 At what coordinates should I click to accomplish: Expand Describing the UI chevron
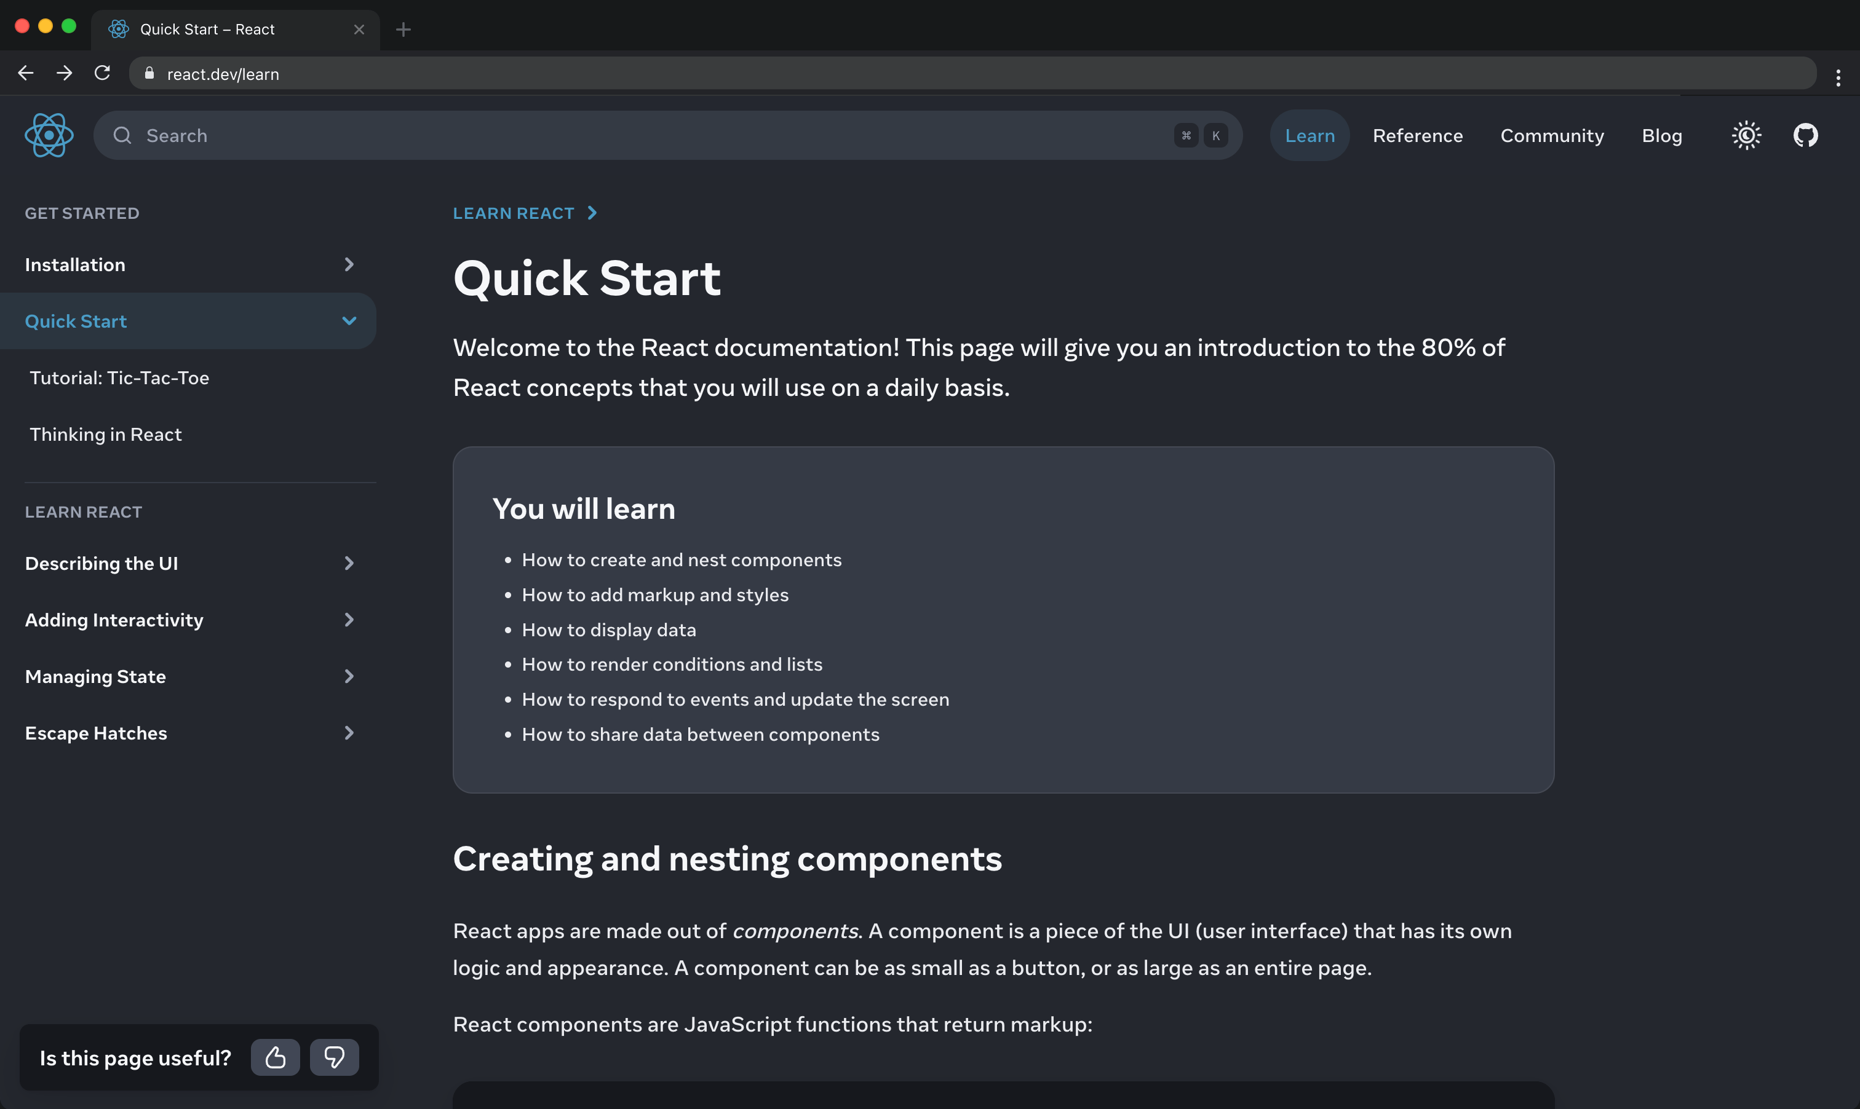tap(349, 564)
